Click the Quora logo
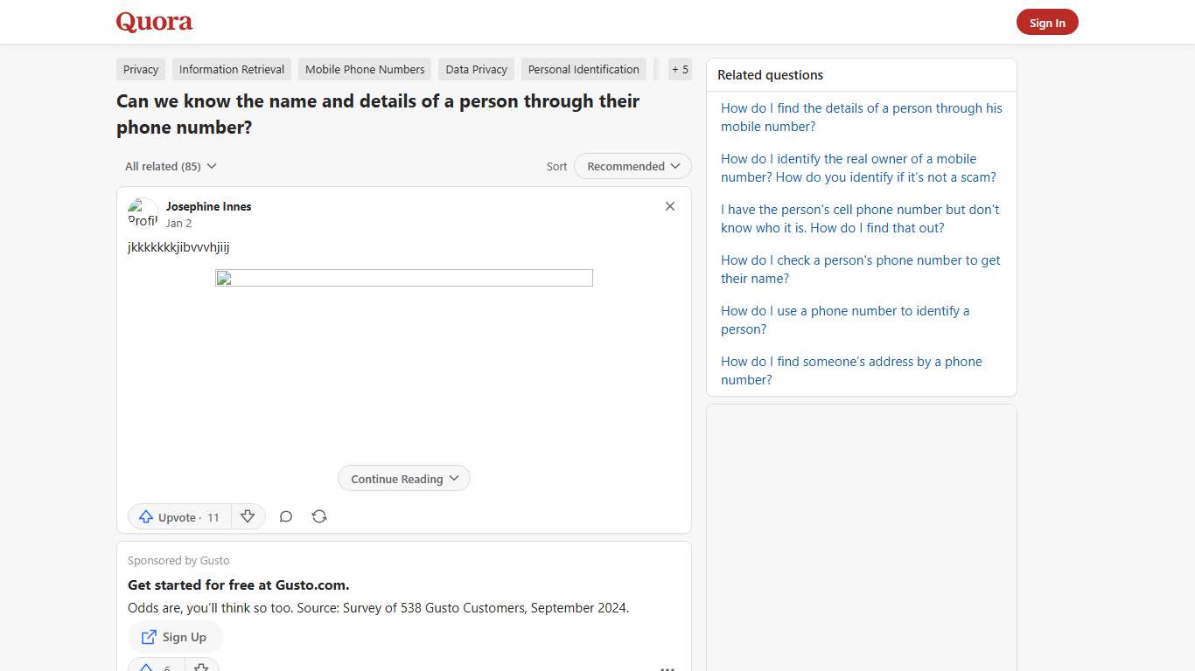This screenshot has height=671, width=1195. 154,22
